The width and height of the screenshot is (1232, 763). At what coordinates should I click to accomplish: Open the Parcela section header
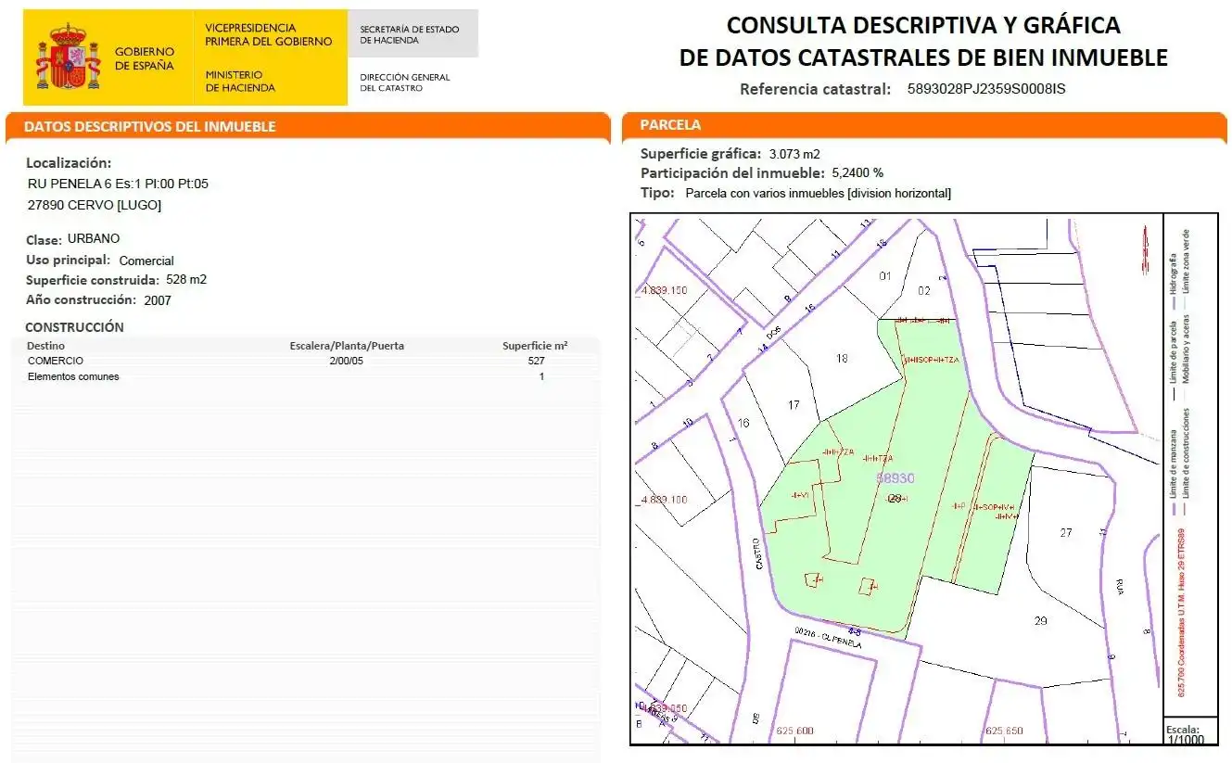[x=924, y=125]
